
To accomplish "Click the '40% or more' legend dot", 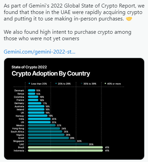I will pyautogui.click(x=105, y=84).
